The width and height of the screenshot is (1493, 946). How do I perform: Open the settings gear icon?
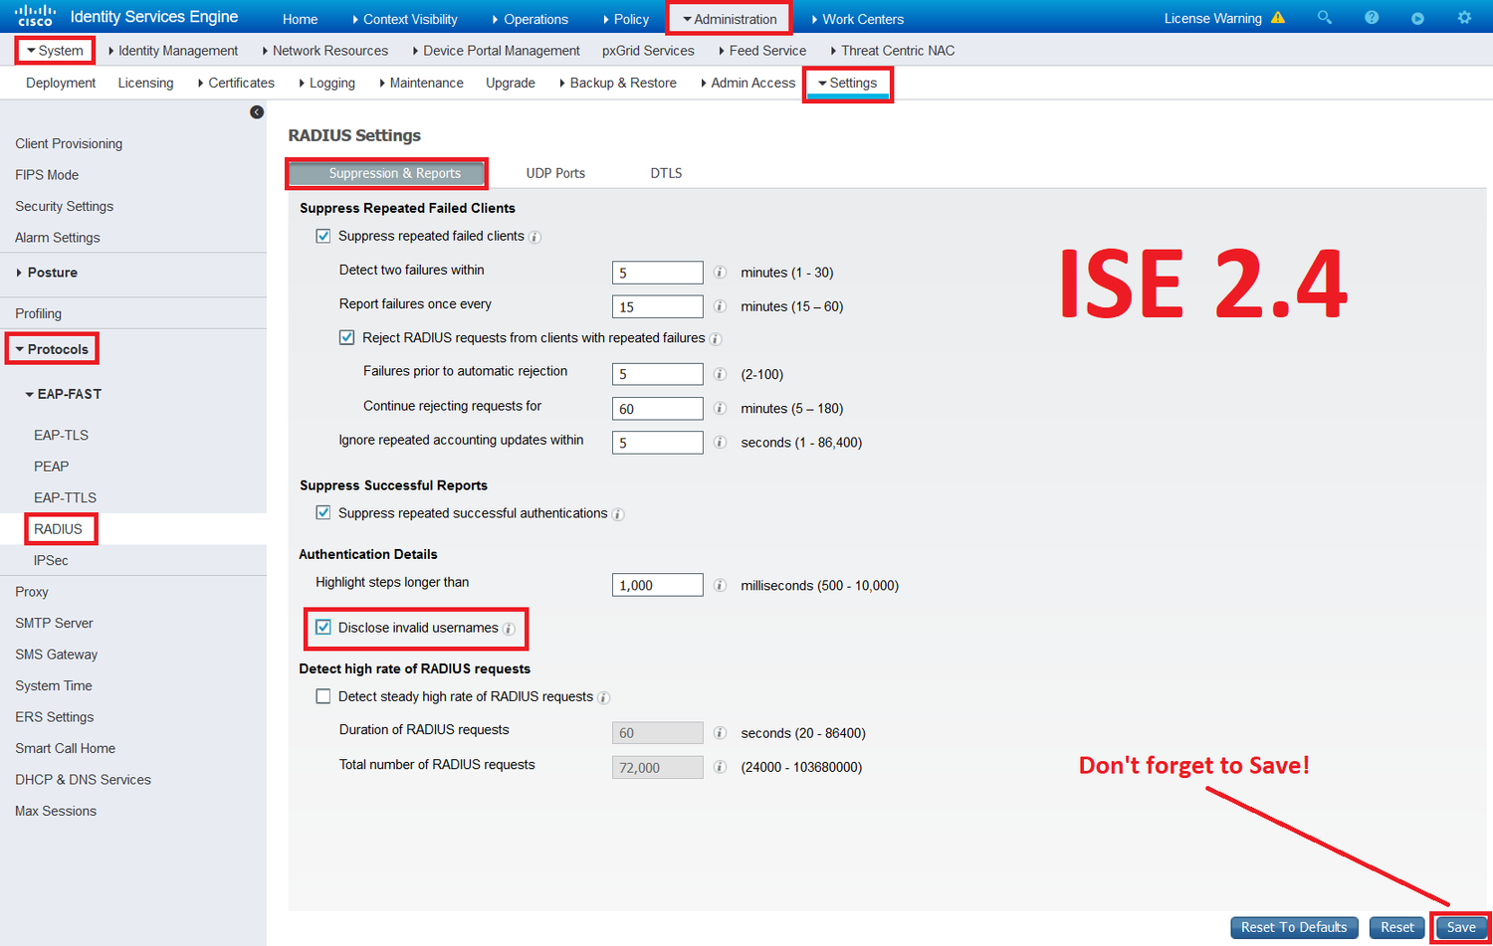tap(1464, 17)
